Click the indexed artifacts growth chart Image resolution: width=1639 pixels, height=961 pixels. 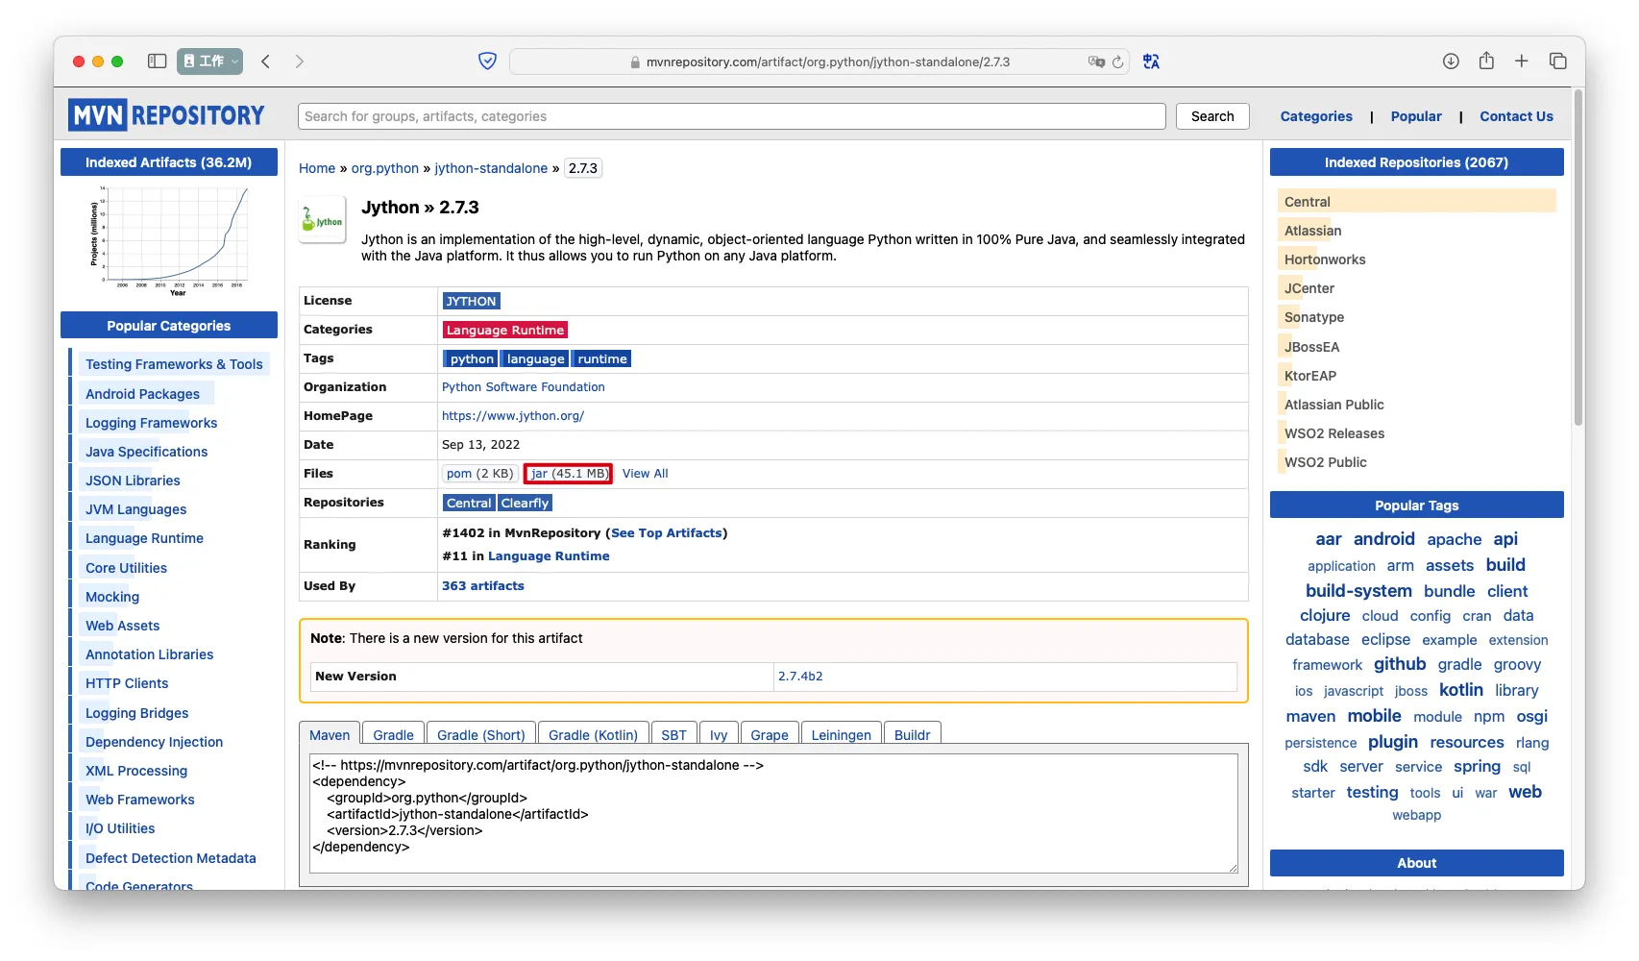(x=169, y=239)
